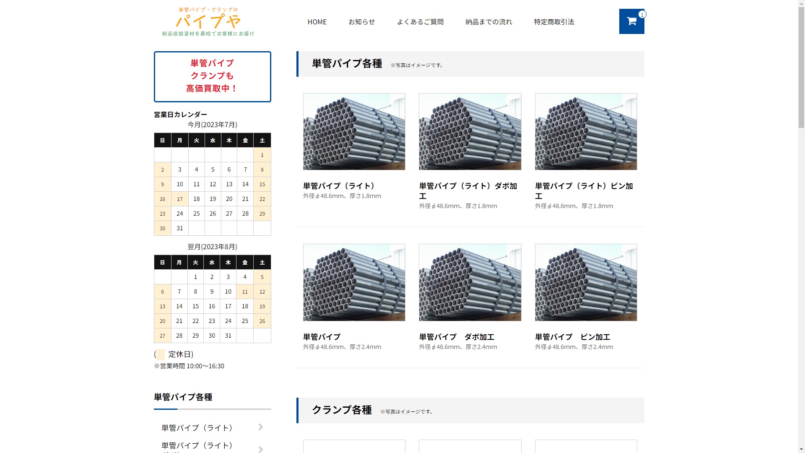Click 単管パイプ(ライト) sidebar category link
805x453 pixels.
click(x=197, y=428)
